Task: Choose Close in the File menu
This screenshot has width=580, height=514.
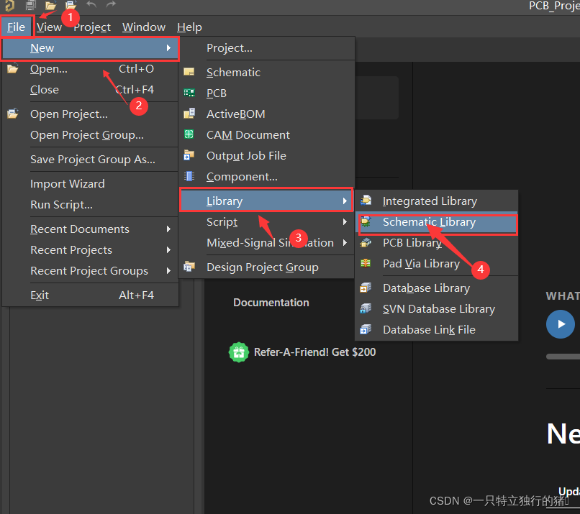Action: tap(90, 89)
